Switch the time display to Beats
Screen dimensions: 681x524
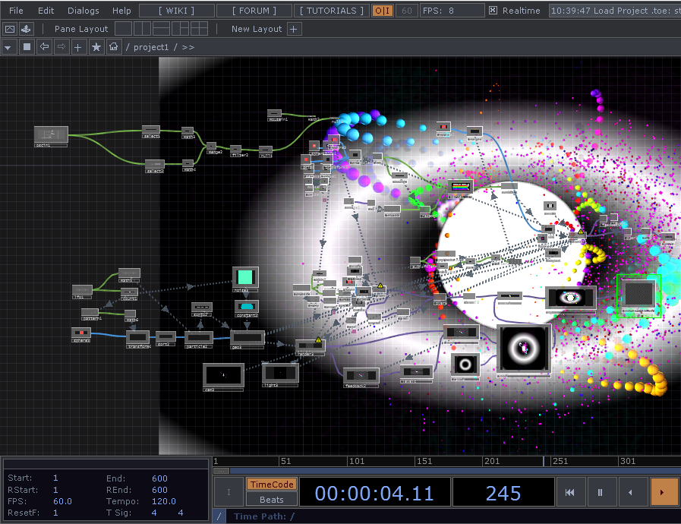pos(271,499)
